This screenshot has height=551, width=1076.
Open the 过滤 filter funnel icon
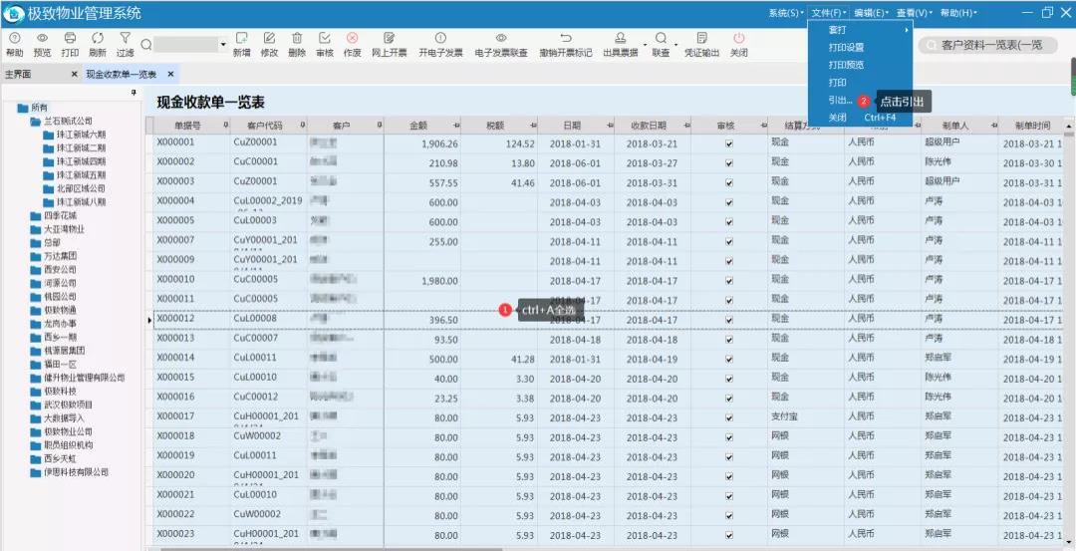pos(125,39)
